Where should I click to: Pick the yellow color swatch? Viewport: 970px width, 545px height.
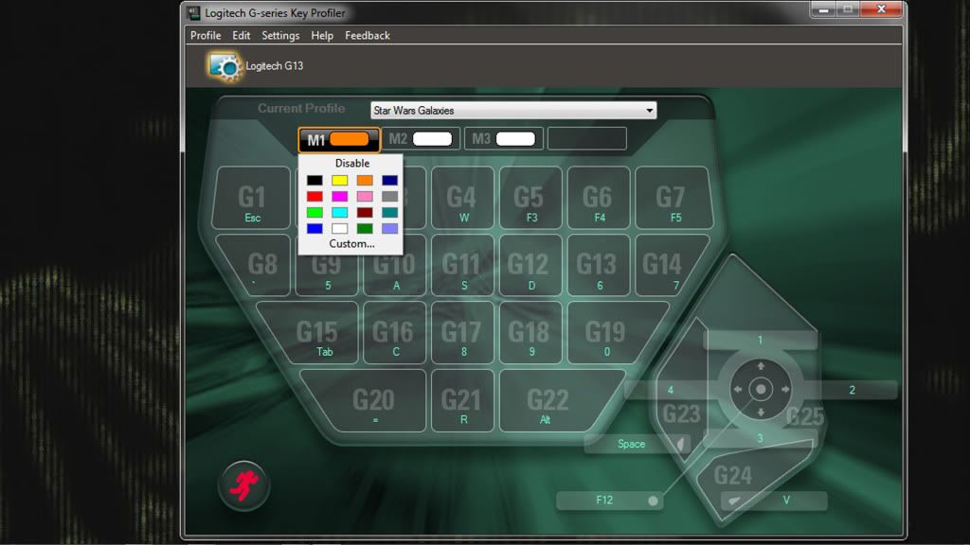point(339,180)
